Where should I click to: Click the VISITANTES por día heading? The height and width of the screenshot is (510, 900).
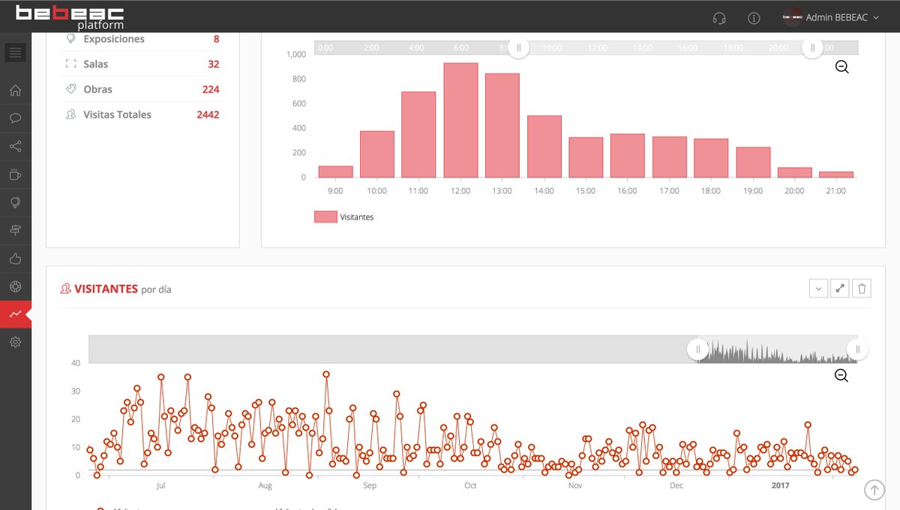tap(123, 289)
